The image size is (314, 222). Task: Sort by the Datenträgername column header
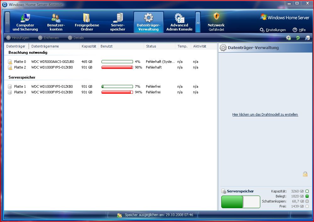(x=54, y=46)
